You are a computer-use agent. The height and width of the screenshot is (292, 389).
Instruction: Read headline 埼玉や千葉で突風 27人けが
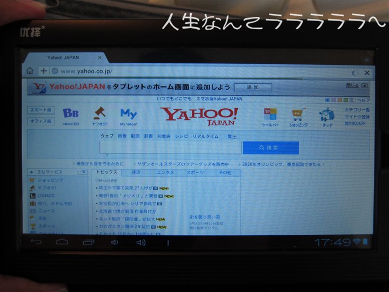(125, 188)
